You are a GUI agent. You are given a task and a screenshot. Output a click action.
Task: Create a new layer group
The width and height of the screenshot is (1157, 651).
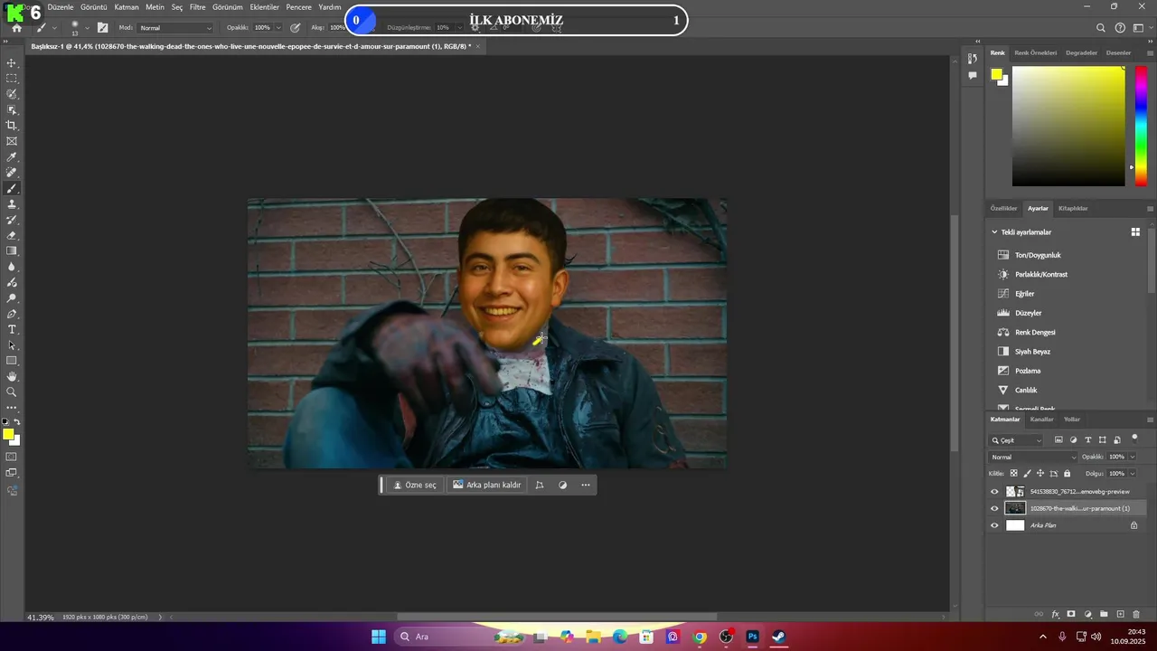click(x=1104, y=614)
